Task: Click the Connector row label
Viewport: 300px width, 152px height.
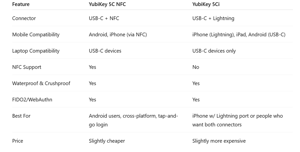Action: [24, 18]
